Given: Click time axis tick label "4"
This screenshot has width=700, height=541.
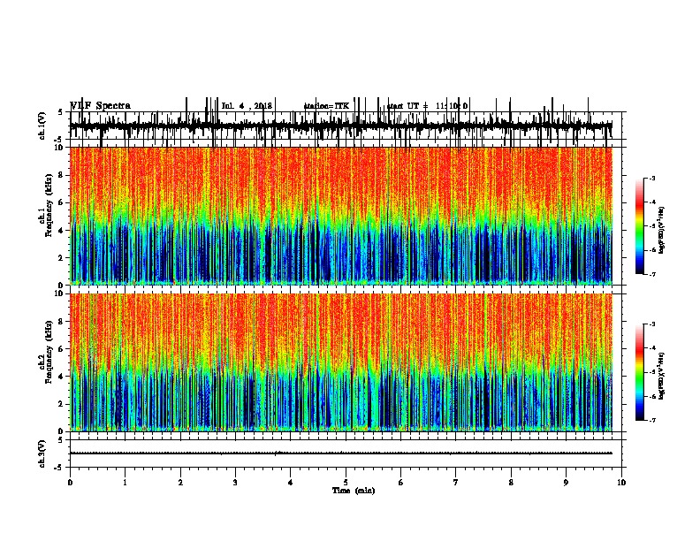Looking at the screenshot, I should (291, 483).
